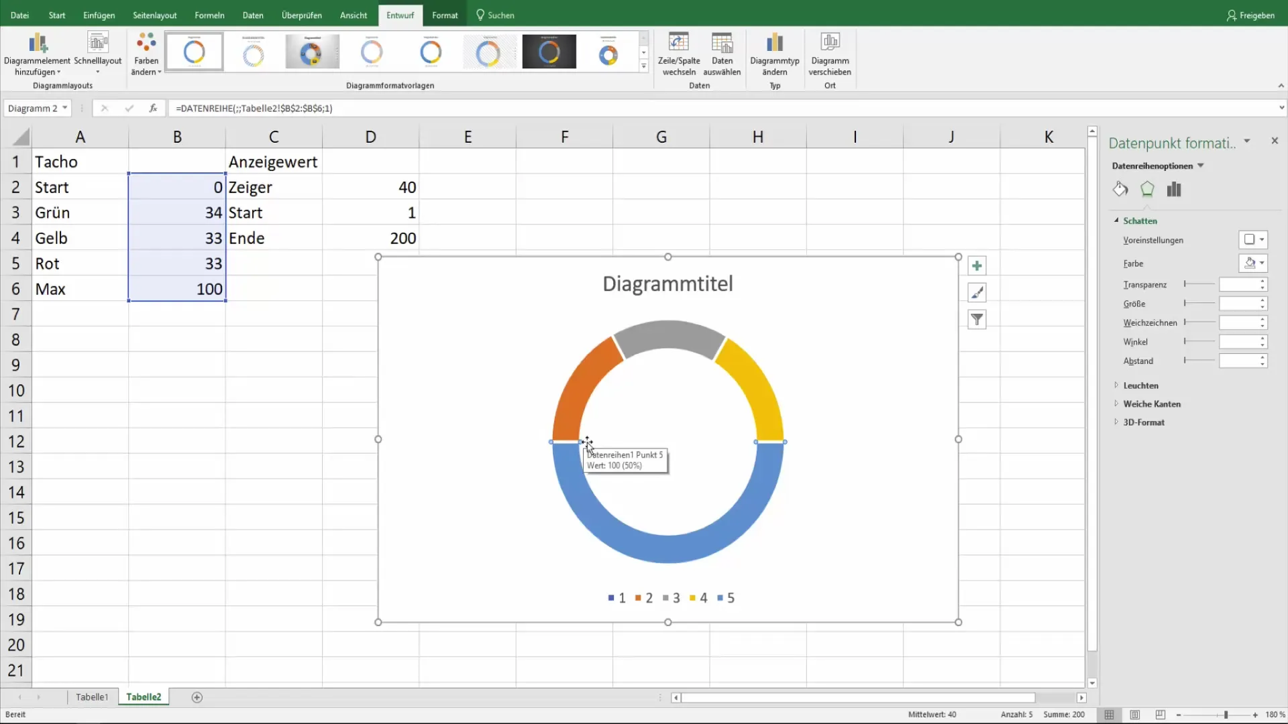Click the green plus chart elements button

tap(977, 266)
